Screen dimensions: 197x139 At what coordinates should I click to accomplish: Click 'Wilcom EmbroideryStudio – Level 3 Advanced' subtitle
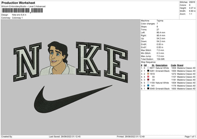23,7
